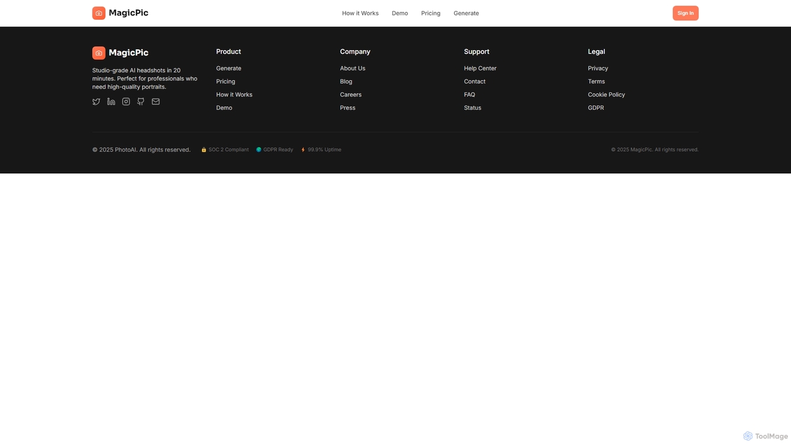This screenshot has height=444, width=791.
Task: Open the Careers link
Action: (351, 94)
